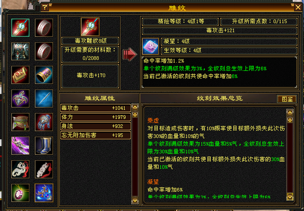Image resolution: width=304 pixels, height=211 pixels.
Task: Select the 毒攻击 +1041 attribute row
Action: 95,108
